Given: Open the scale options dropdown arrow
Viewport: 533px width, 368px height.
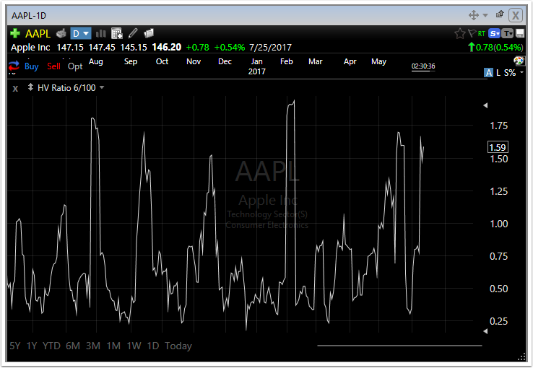Looking at the screenshot, I should [521, 72].
